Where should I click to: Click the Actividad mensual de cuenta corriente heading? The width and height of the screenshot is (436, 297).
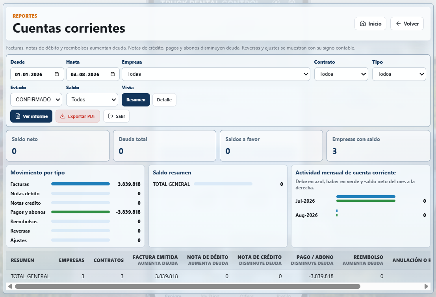tap(346, 172)
